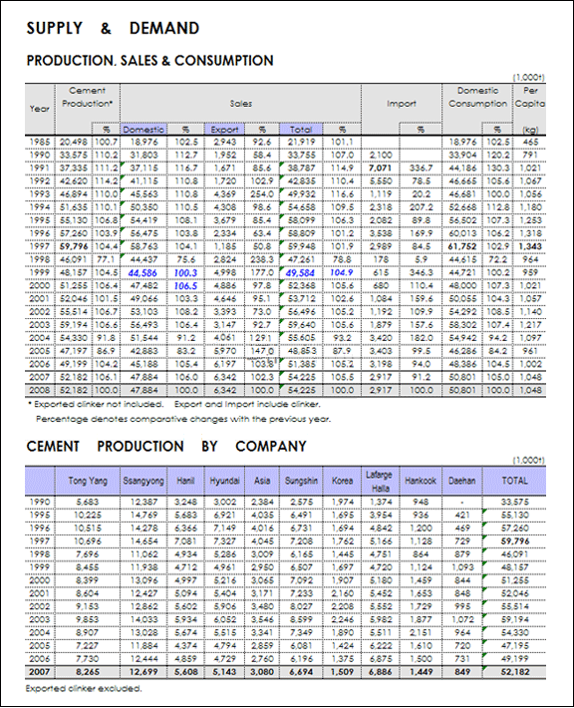This screenshot has height=708, width=574.
Task: Select blue 106.5 percentage in 2000 row
Action: click(185, 286)
